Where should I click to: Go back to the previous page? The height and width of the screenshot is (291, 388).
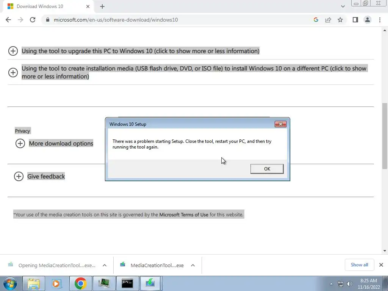[x=8, y=20]
